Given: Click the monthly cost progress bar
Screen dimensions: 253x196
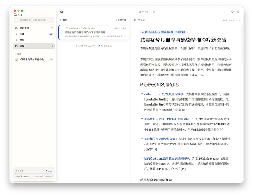Looking at the screenshot, I should [34, 174].
